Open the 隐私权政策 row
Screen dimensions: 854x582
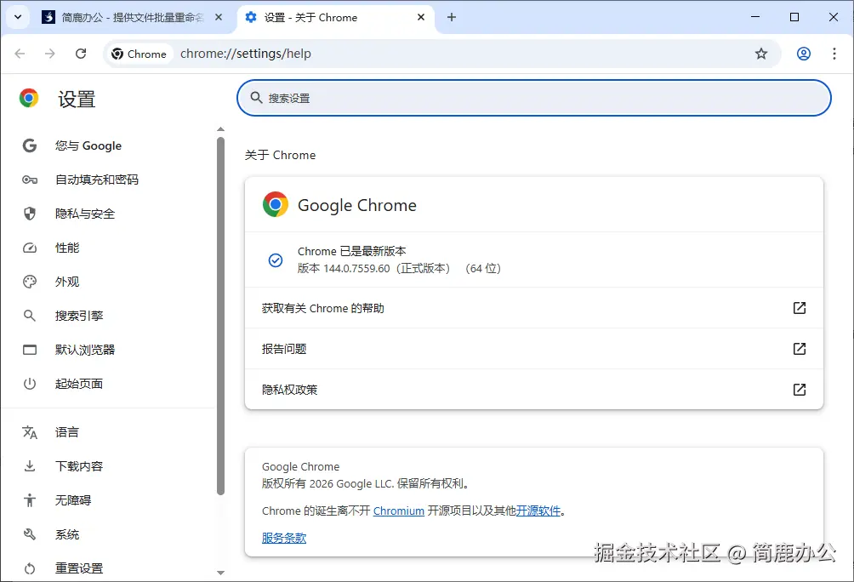[x=534, y=390]
